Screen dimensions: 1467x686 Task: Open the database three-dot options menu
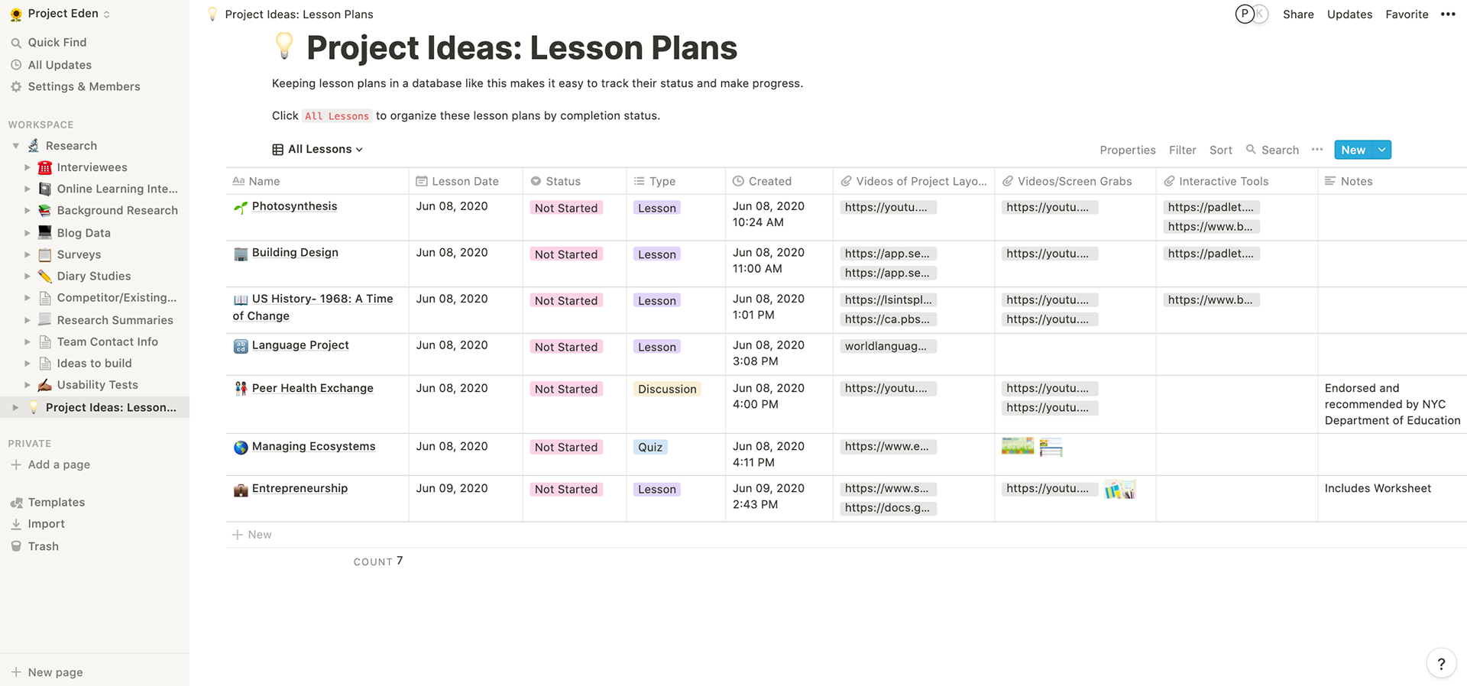point(1317,150)
